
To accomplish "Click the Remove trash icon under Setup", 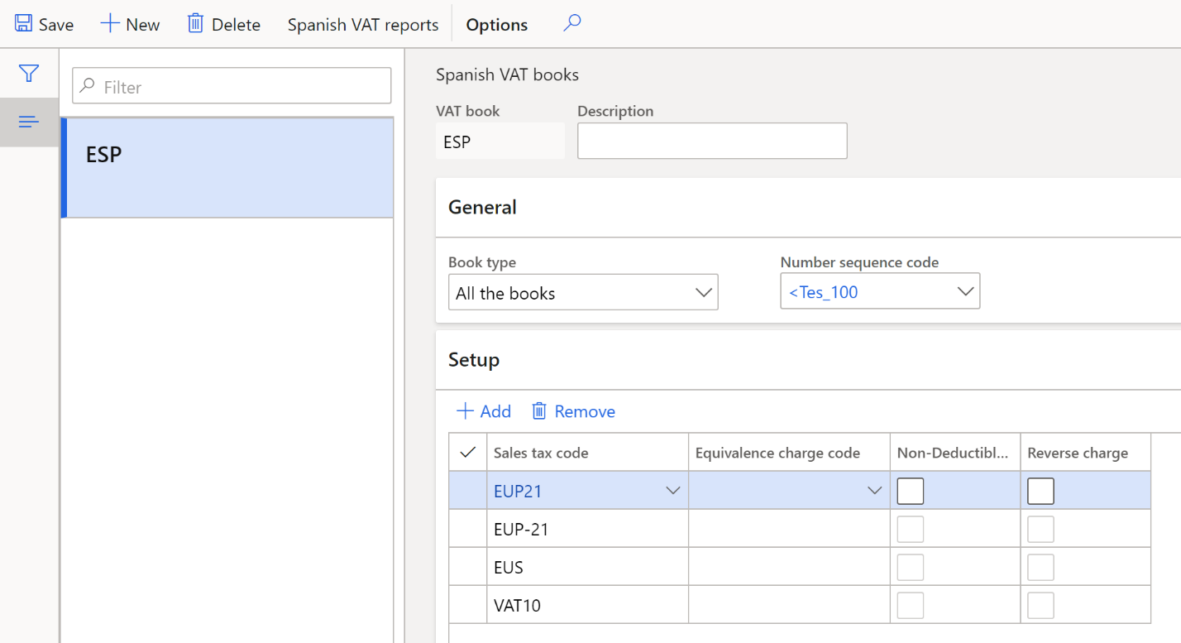I will coord(538,410).
